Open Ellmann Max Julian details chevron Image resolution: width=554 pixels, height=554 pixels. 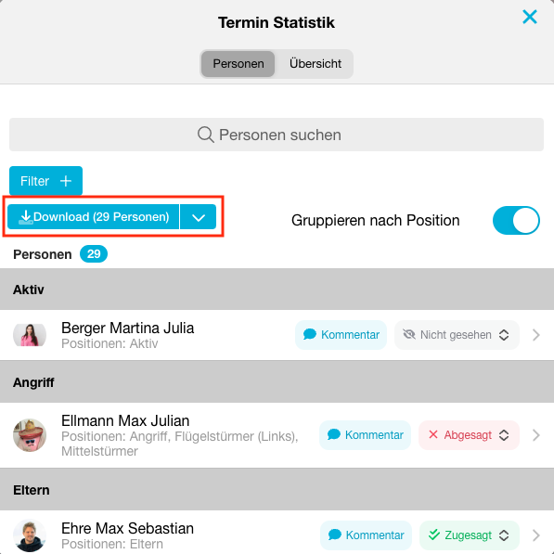pyautogui.click(x=536, y=435)
